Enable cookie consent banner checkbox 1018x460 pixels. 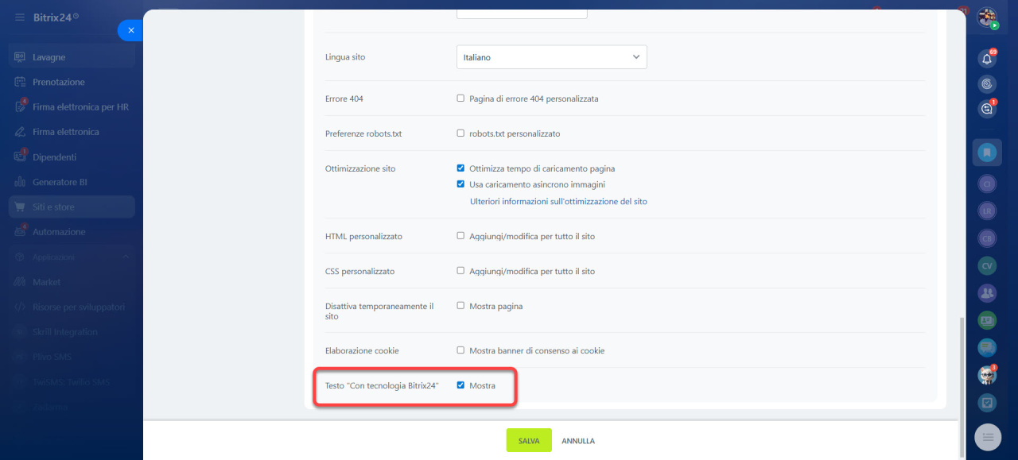460,350
